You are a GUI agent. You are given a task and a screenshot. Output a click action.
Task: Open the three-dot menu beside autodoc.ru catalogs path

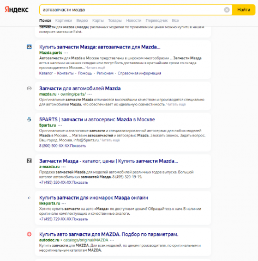tap(112, 240)
